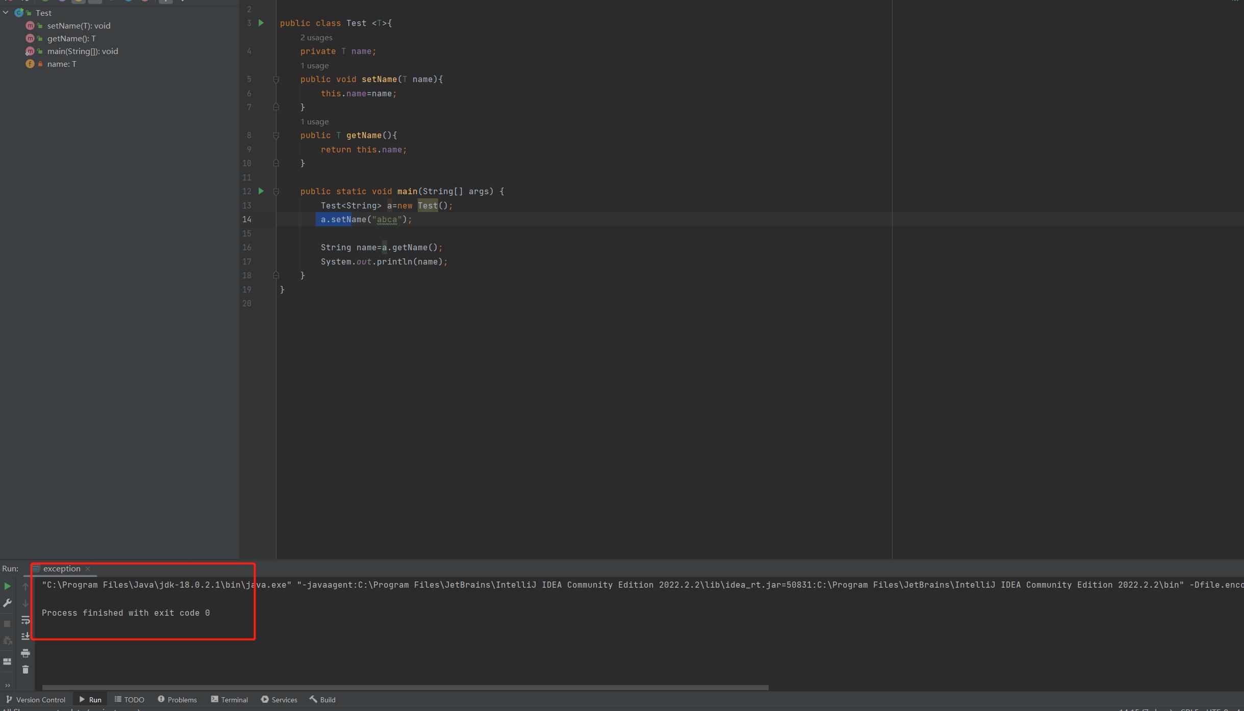Screen dimensions: 1244x711
Task: Click 'System.out.println(name);' on line 17
Action: click(x=384, y=262)
